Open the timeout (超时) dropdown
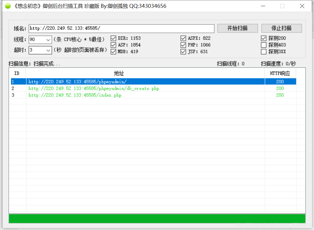The height and width of the screenshot is (230, 314). pyautogui.click(x=48, y=50)
